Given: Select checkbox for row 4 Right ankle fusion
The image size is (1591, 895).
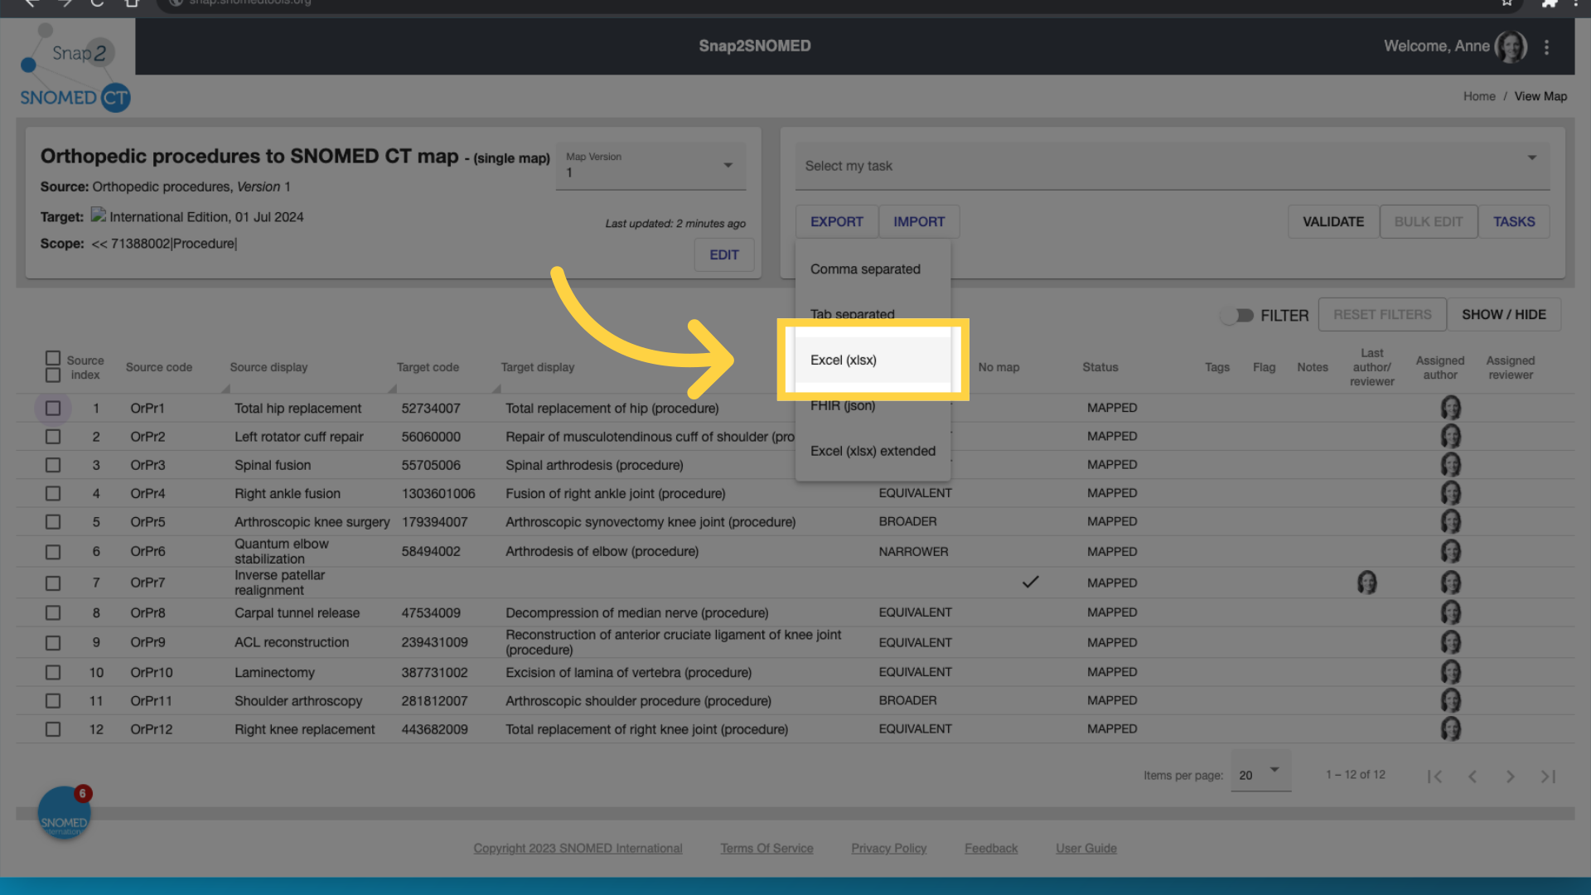Looking at the screenshot, I should tap(53, 494).
